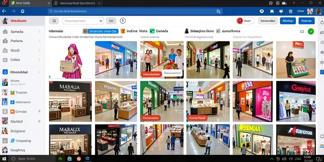Click the bookmark square button beside the mall dropdown
The height and width of the screenshot is (162, 324).
pos(54,21)
